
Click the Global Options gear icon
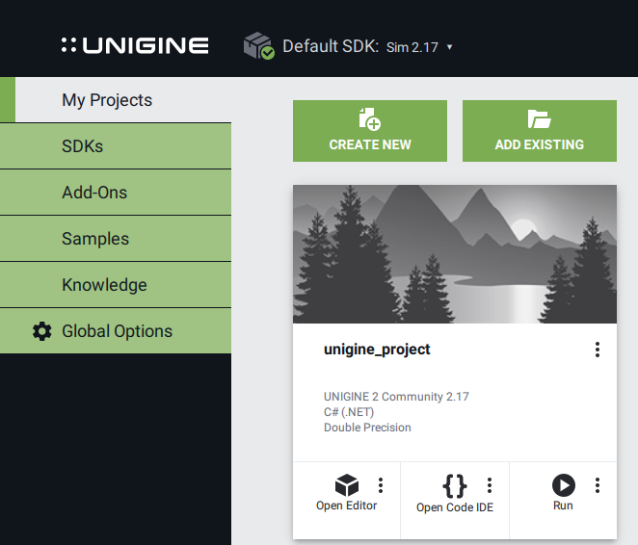point(42,331)
